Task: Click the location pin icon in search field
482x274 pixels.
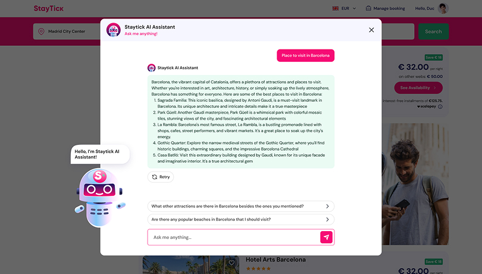Action: [x=41, y=32]
